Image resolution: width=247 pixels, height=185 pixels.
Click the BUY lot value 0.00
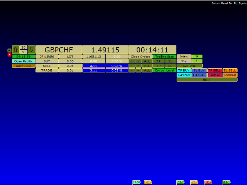[x=70, y=61]
